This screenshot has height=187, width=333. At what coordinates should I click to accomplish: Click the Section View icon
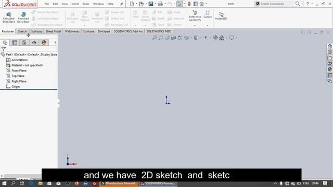tap(173, 38)
